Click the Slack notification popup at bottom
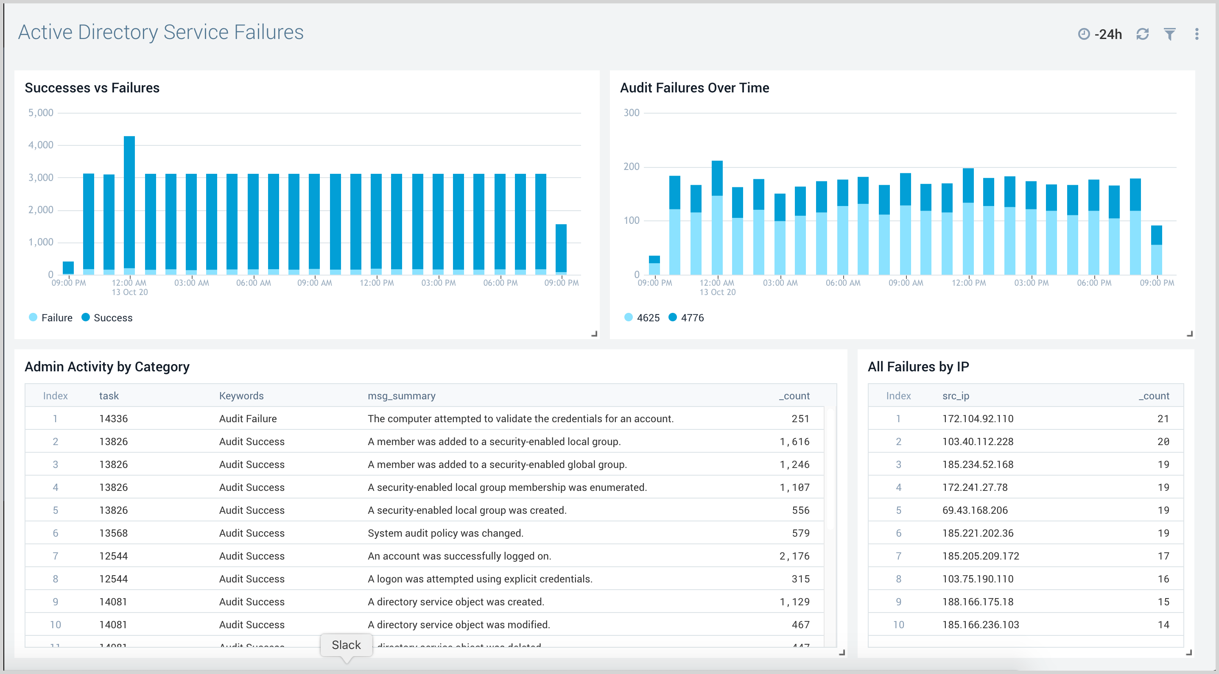 click(x=346, y=645)
